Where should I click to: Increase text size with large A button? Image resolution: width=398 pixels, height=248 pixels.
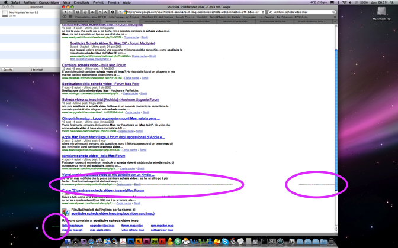[105, 12]
